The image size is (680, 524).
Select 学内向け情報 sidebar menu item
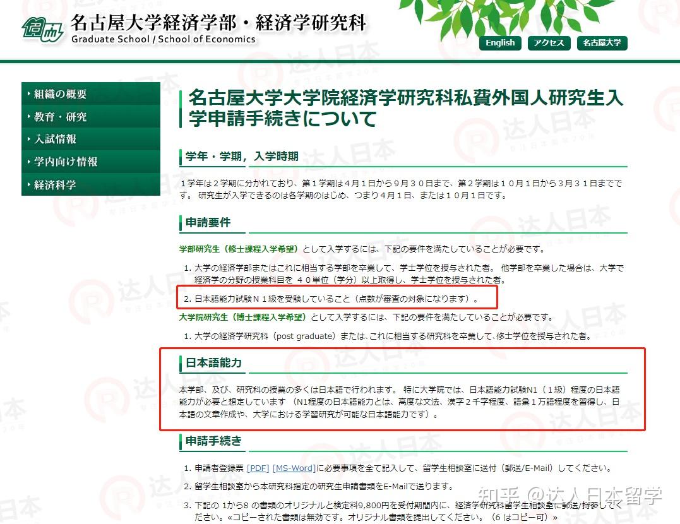click(x=91, y=162)
